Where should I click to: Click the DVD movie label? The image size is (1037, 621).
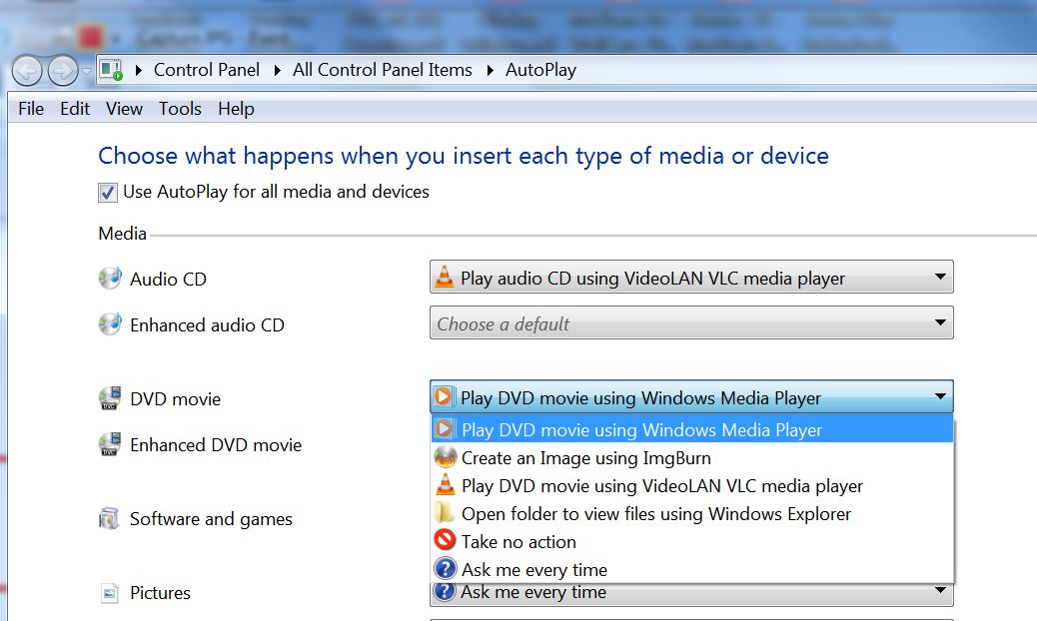175,399
